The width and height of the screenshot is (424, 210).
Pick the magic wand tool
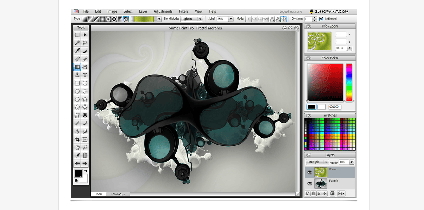click(77, 43)
